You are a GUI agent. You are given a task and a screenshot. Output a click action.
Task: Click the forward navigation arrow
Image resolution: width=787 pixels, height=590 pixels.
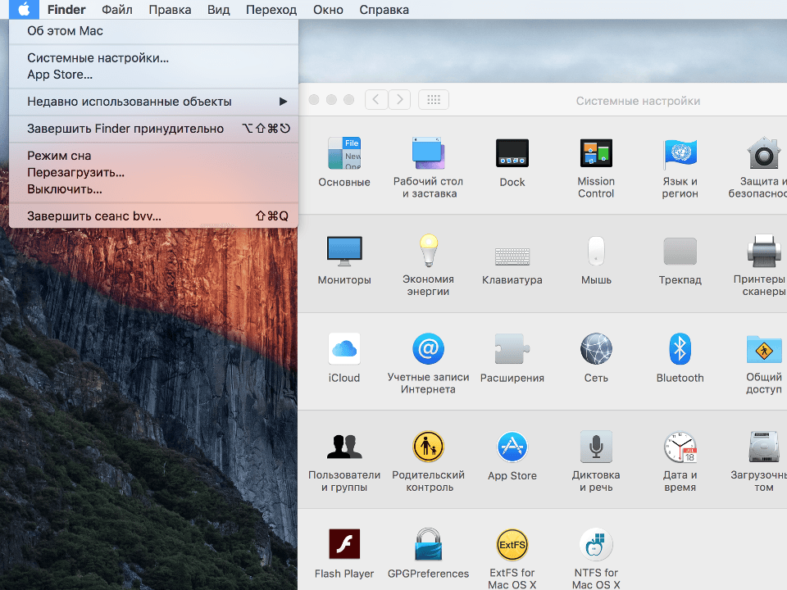point(399,98)
